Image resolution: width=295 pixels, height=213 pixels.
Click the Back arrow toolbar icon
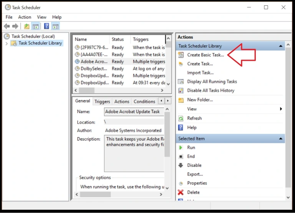click(7, 26)
